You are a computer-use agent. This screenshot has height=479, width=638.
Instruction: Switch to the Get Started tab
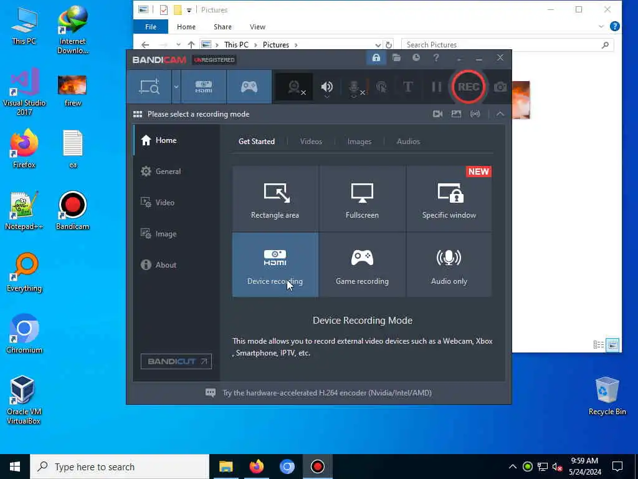coord(256,142)
